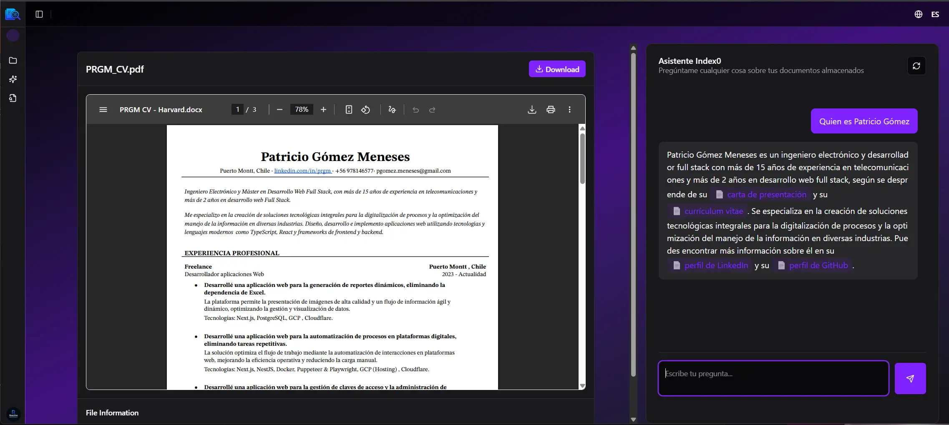Select the PDF draw annotation tool
Screen dimensions: 949x425
tap(392, 110)
